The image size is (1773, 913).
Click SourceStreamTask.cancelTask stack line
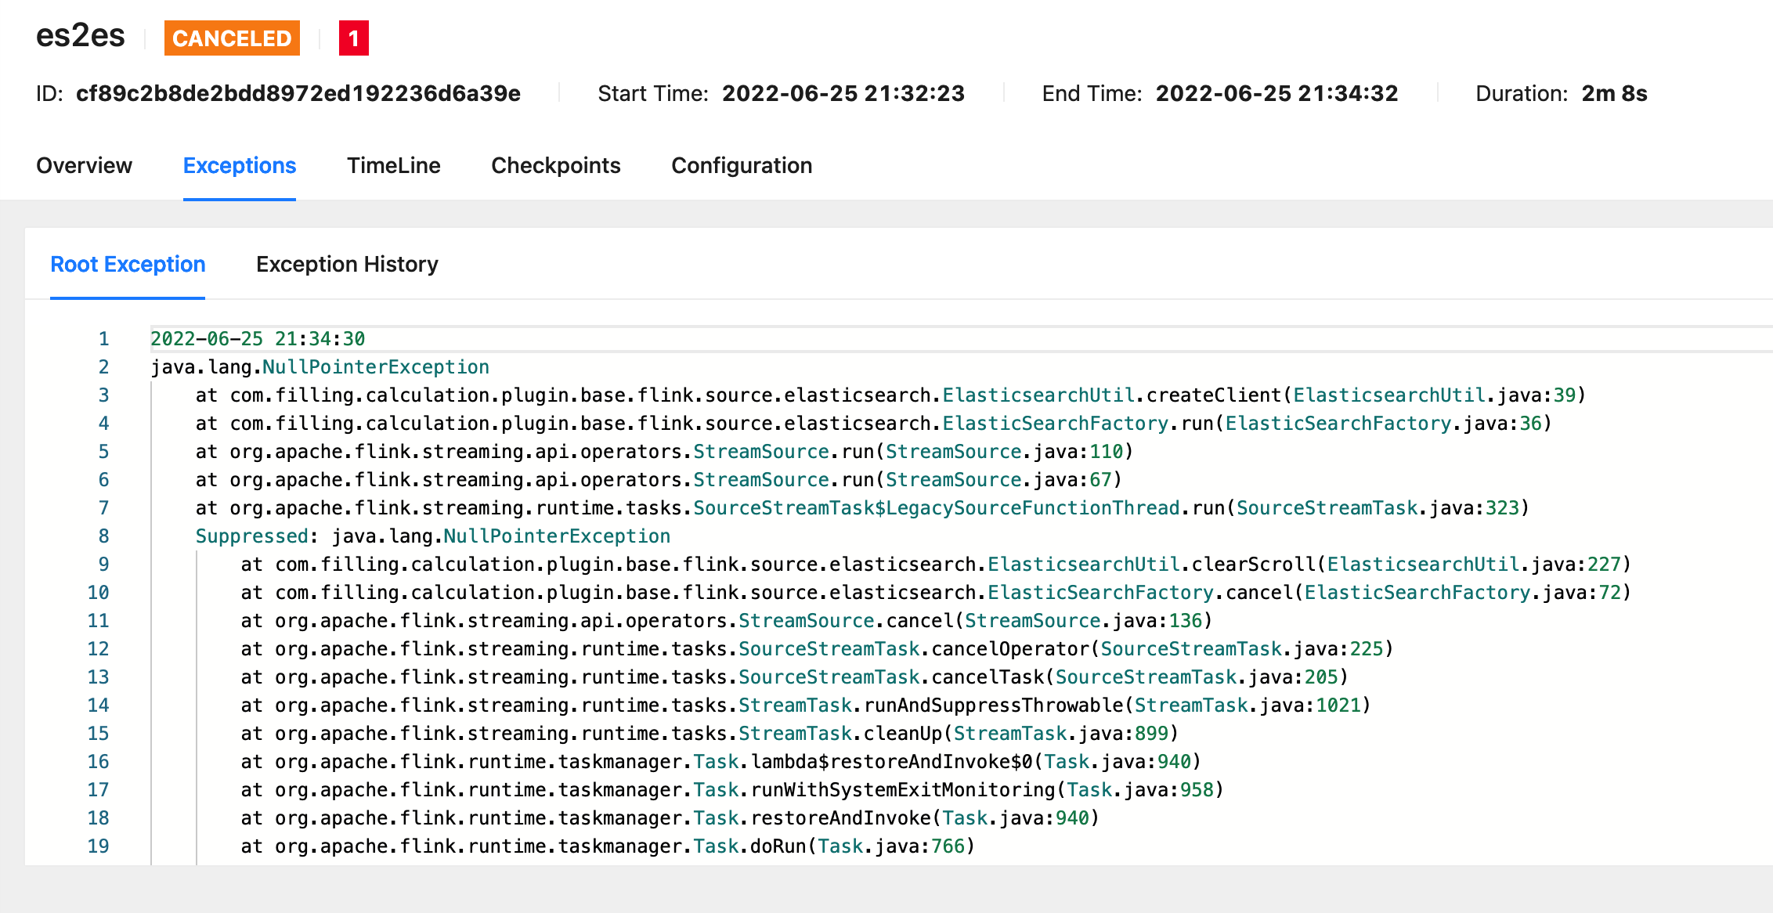(x=794, y=677)
